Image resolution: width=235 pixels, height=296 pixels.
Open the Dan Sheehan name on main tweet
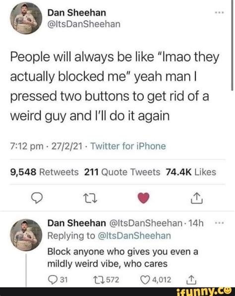[77, 13]
